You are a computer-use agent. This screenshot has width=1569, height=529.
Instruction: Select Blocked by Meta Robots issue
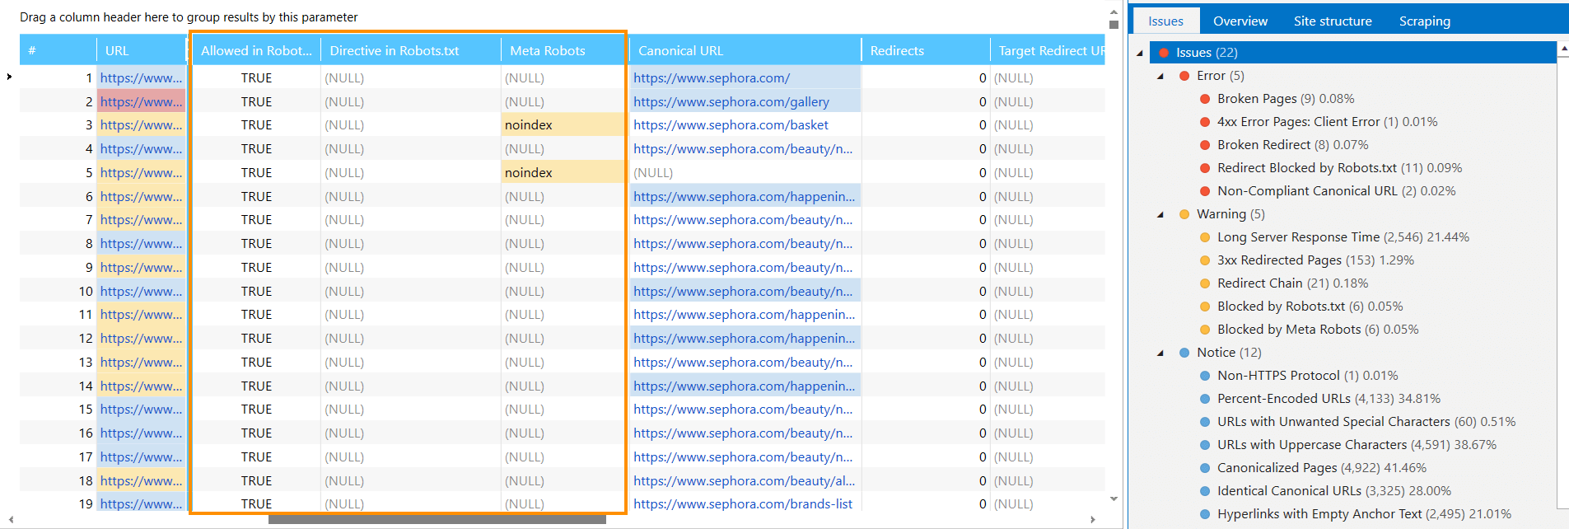1318,329
